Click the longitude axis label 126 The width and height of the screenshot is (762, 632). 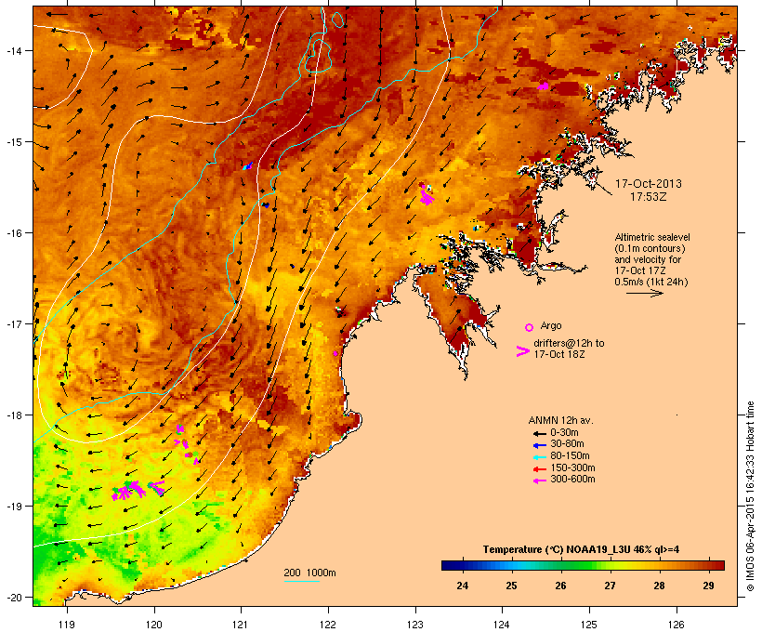[x=676, y=625]
